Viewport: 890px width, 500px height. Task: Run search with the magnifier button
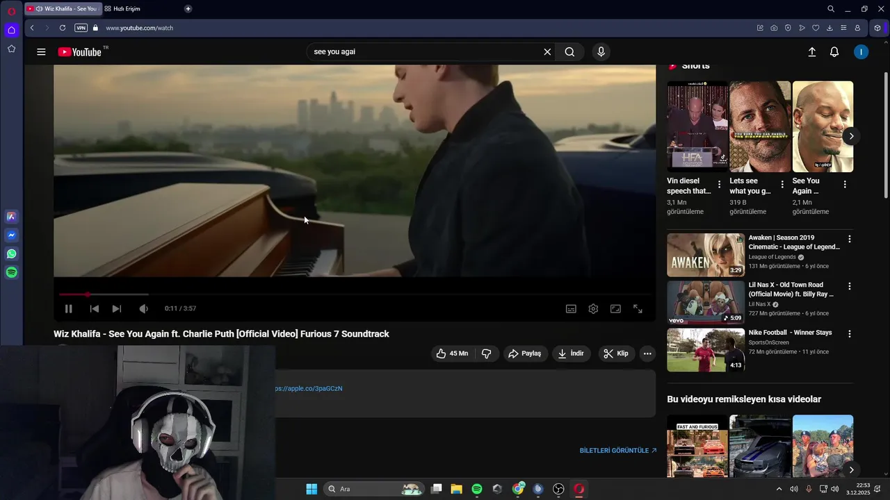(x=569, y=52)
